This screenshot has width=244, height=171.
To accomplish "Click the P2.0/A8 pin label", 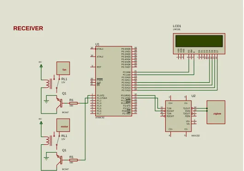I will coord(127,72).
